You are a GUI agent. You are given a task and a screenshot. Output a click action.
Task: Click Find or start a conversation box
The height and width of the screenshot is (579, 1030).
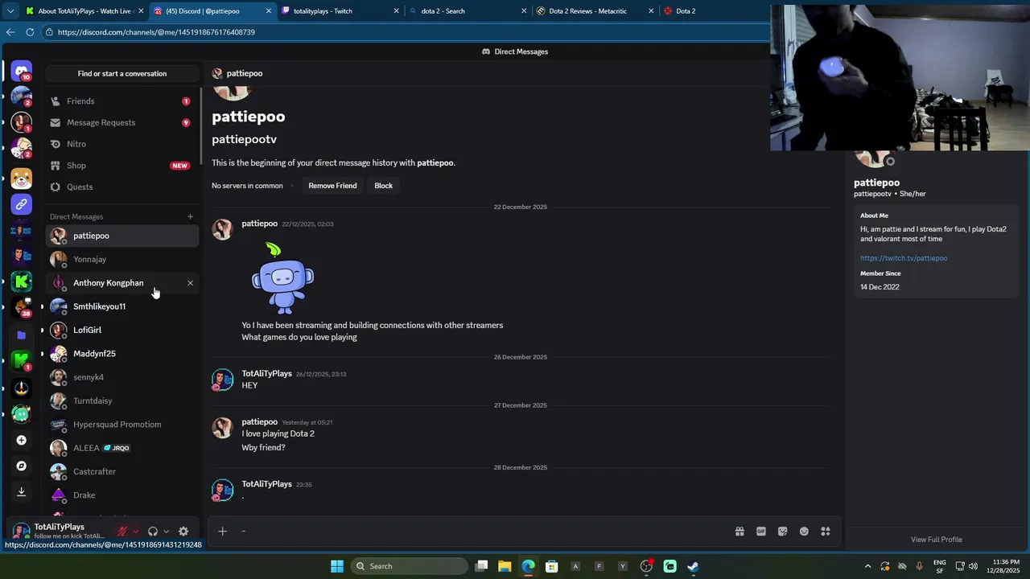pyautogui.click(x=122, y=73)
